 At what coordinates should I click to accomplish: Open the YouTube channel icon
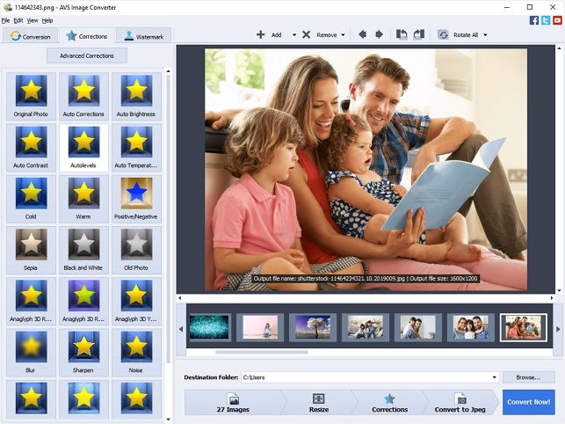pos(558,20)
